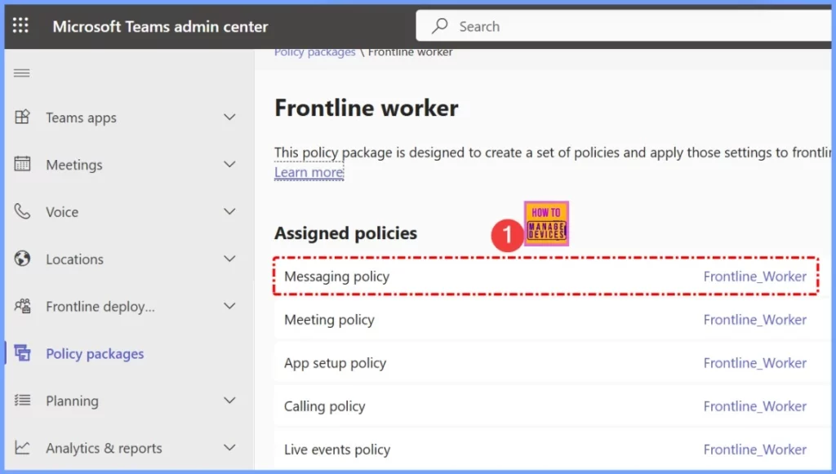Screen dimensions: 836x474
Task: Select the Live events policy row label
Action: [337, 450]
